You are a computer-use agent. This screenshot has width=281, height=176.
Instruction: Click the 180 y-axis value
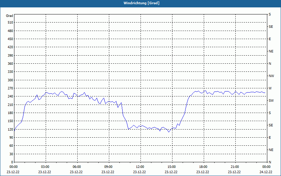[11, 113]
